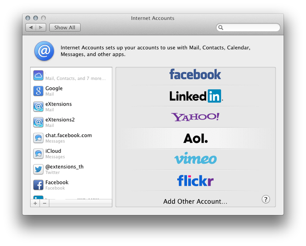This screenshot has height=246, width=306.
Task: Click Add Other Account...
Action: tap(195, 201)
